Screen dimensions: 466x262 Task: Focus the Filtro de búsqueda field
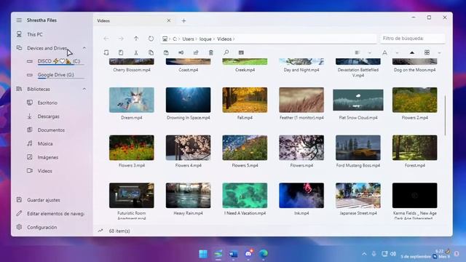coord(413,39)
